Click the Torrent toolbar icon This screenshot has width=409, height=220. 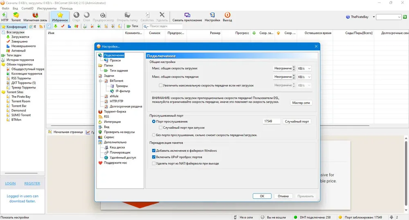16,17
